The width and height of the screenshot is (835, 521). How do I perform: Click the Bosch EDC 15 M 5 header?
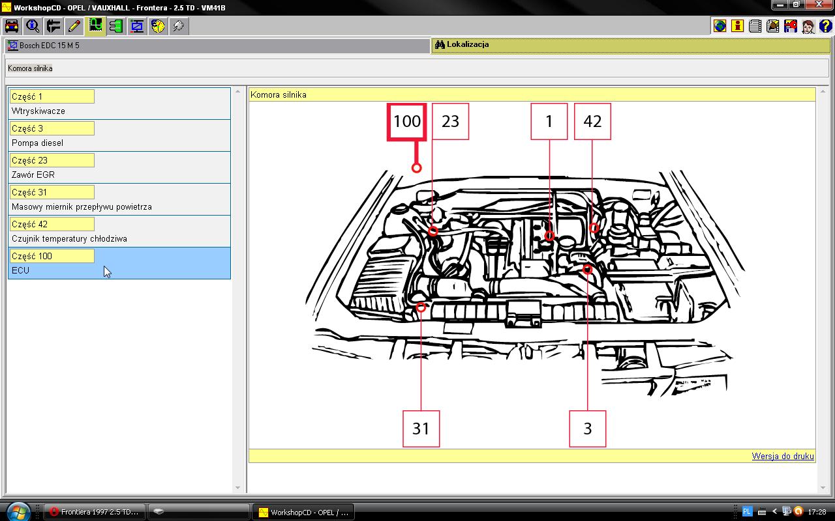[x=217, y=46]
